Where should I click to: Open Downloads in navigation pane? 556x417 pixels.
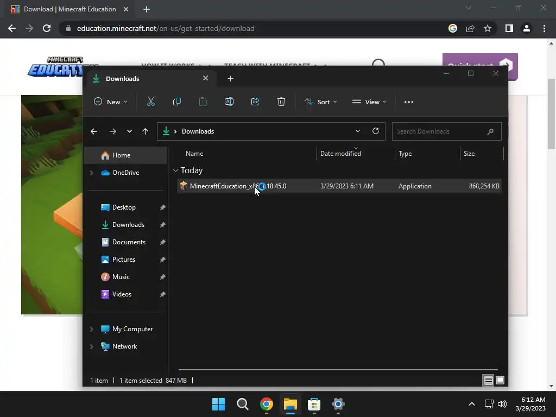click(x=125, y=225)
